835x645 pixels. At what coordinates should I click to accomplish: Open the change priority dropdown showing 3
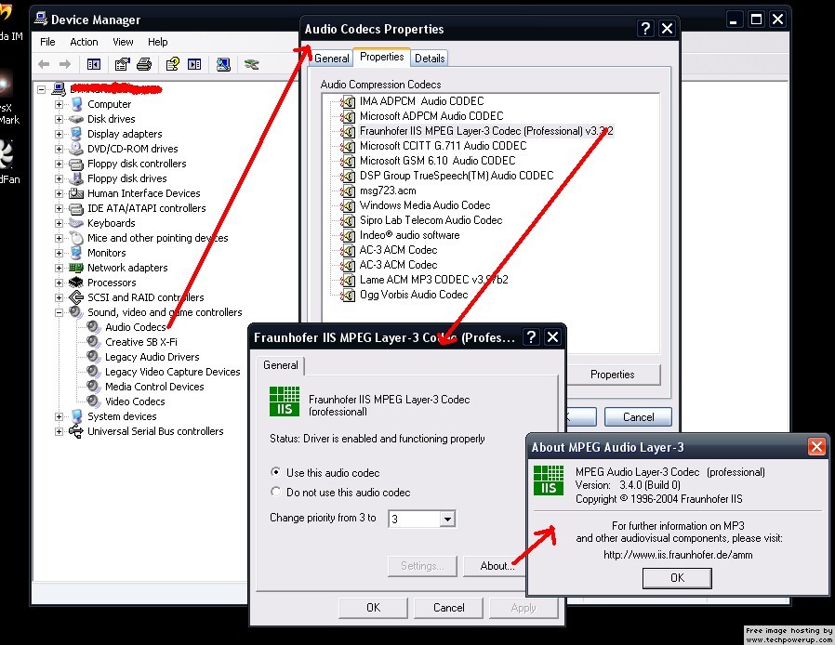point(448,519)
